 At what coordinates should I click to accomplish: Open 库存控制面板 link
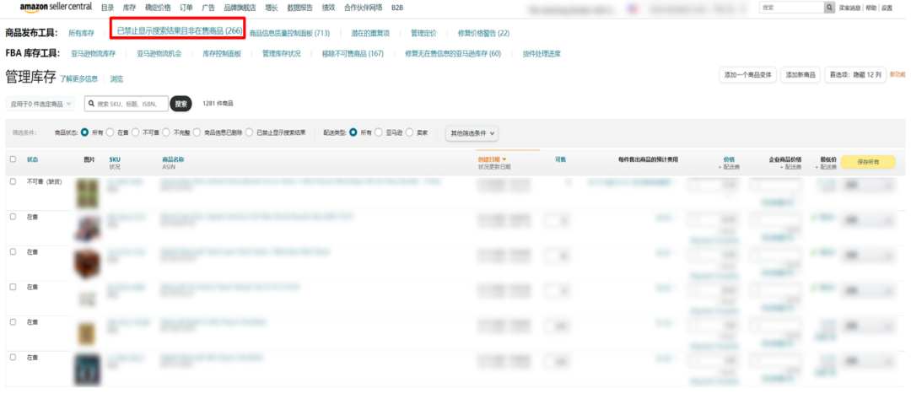point(222,54)
